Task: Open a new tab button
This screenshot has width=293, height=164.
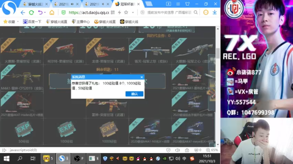Action: pos(149,4)
